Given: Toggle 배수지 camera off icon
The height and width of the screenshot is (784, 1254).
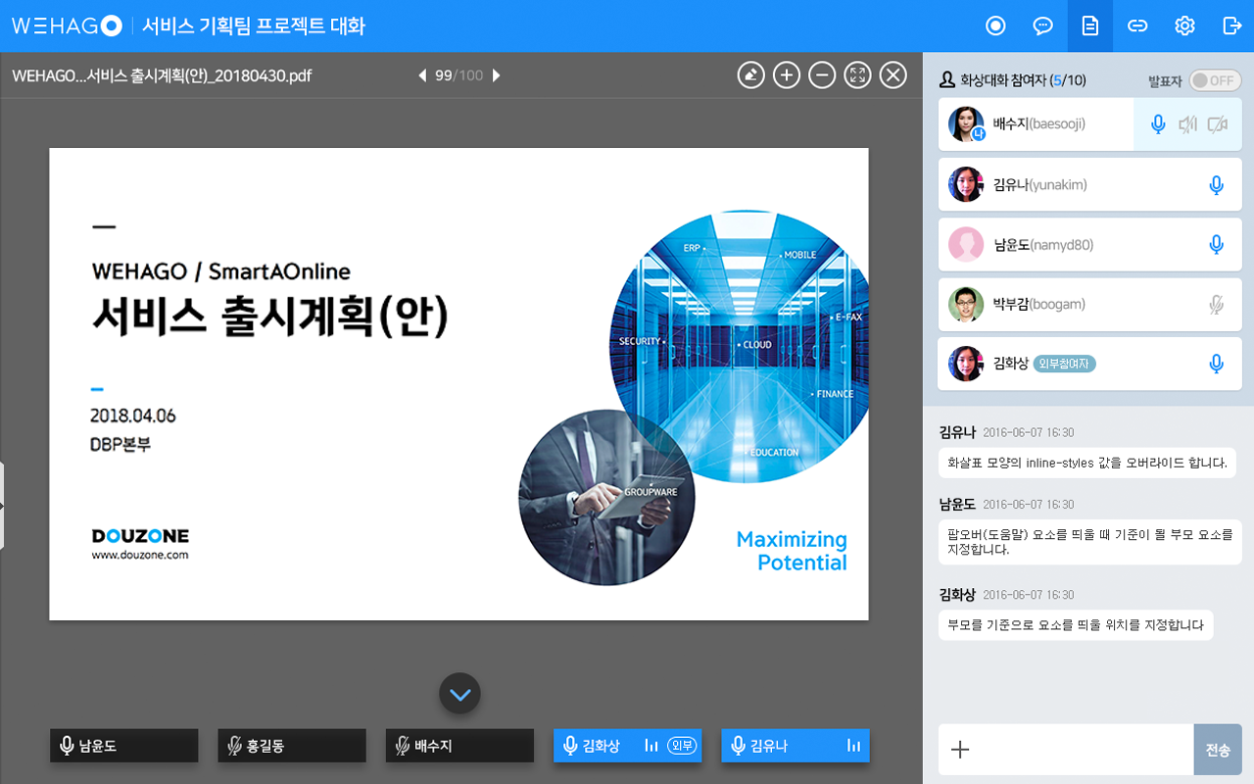Looking at the screenshot, I should [x=1218, y=124].
